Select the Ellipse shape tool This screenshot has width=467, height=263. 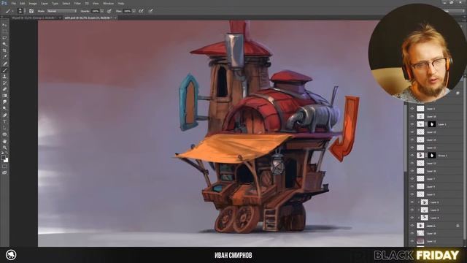pos(4,134)
